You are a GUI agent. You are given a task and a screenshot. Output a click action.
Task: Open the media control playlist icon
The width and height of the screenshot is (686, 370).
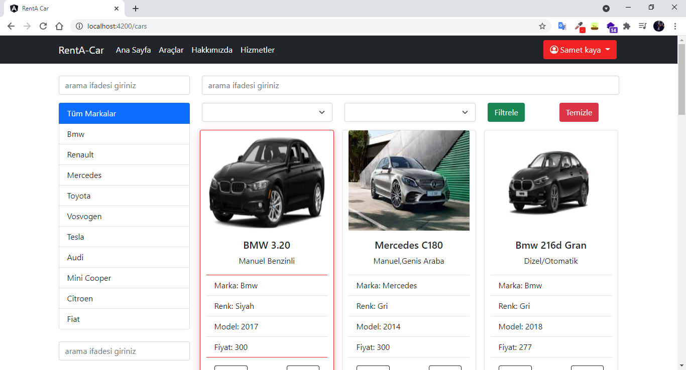(642, 26)
